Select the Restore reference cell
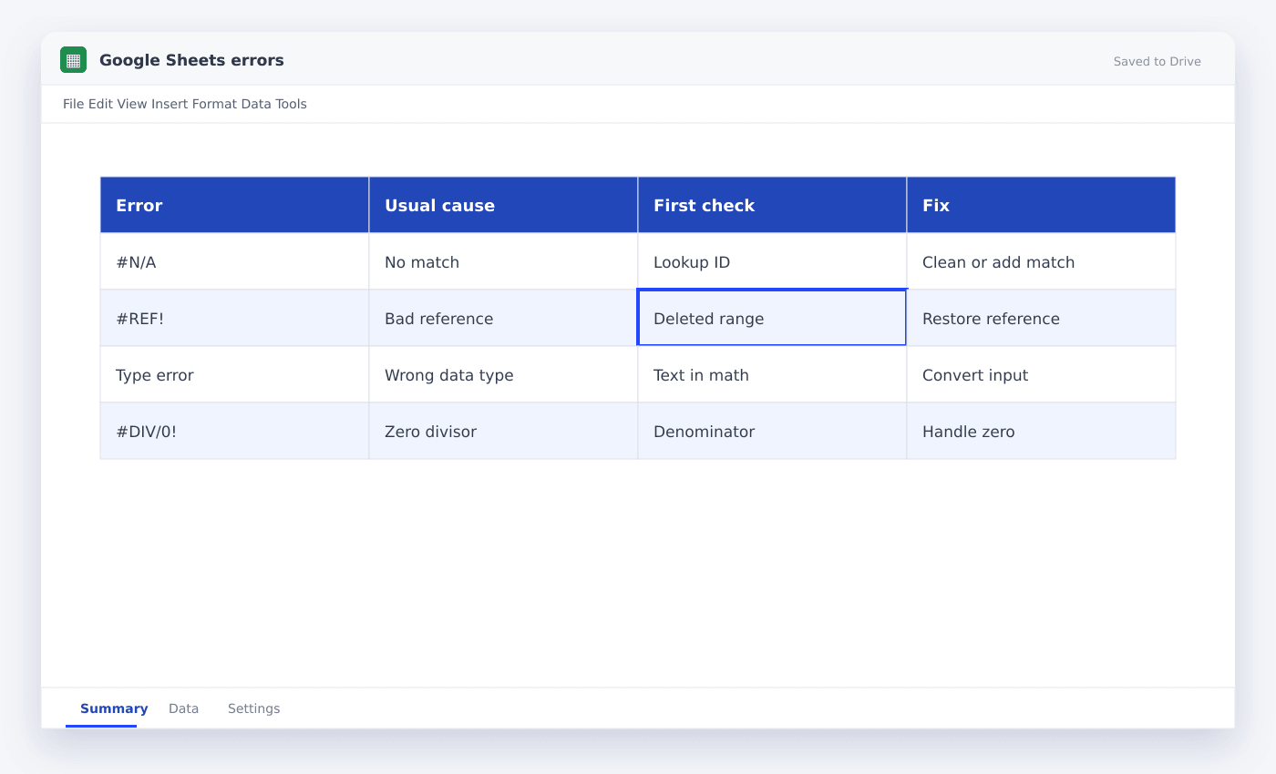 [x=1041, y=318]
